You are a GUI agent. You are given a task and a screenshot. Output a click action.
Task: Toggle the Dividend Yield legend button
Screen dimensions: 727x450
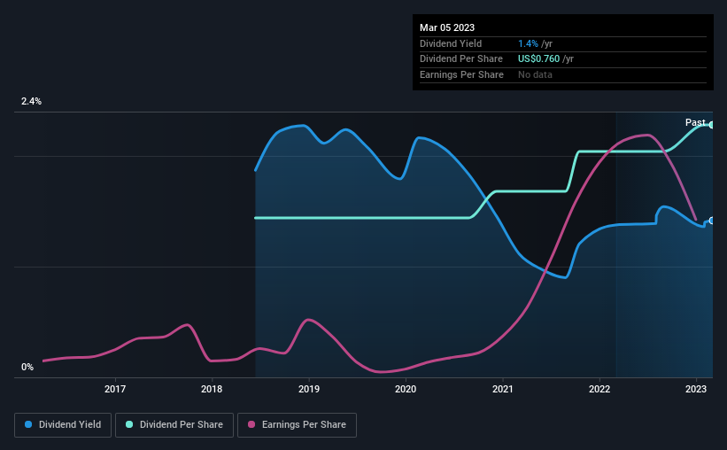[63, 425]
